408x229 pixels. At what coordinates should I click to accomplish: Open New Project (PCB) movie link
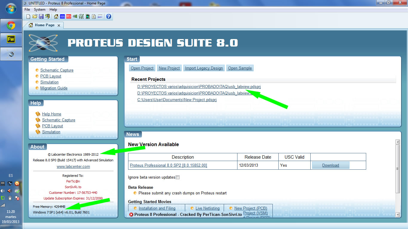[251, 208]
